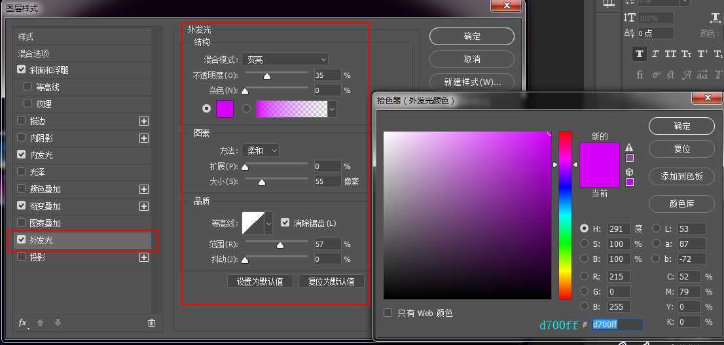Image resolution: width=724 pixels, height=345 pixels.
Task: Toggle faux italic T in Character panel
Action: [x=655, y=54]
